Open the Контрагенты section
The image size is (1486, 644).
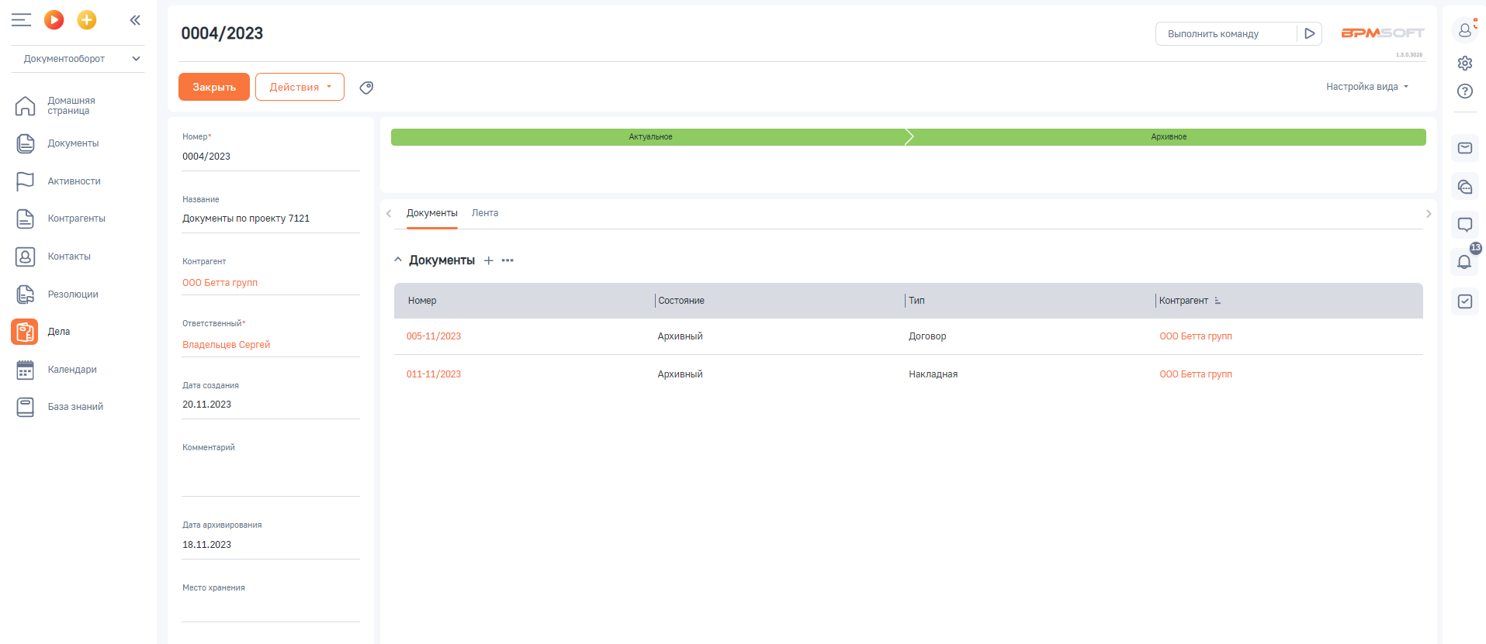78,219
